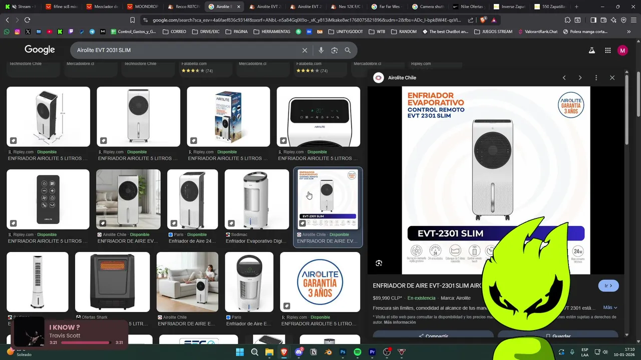The image size is (641, 360).
Task: Open Google Labs flask icon
Action: [591, 50]
